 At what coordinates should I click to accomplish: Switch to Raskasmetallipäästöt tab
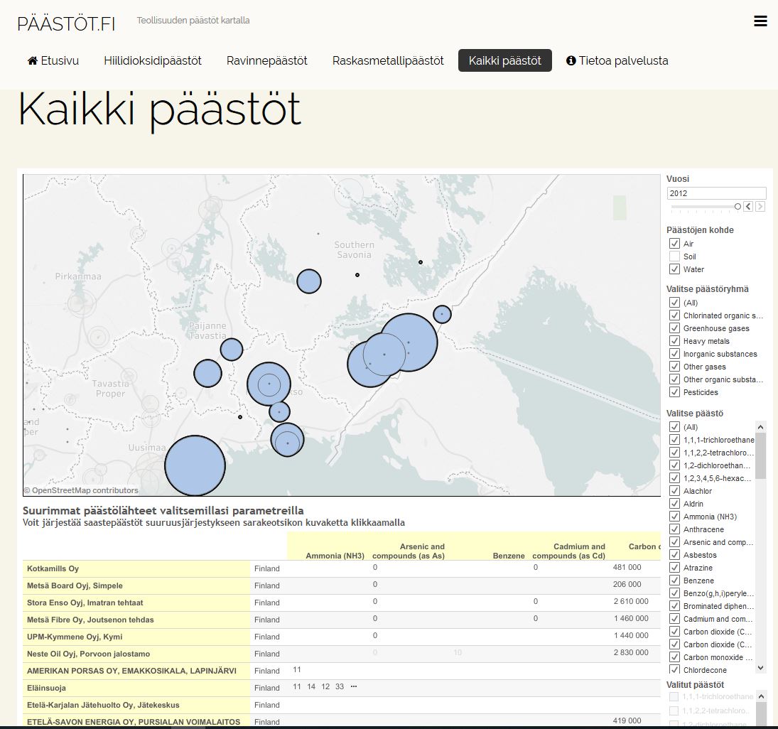pyautogui.click(x=388, y=61)
